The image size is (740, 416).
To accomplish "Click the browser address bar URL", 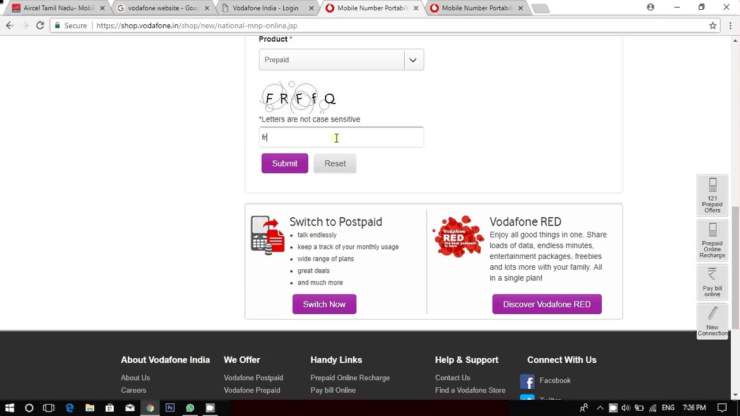I will [197, 25].
